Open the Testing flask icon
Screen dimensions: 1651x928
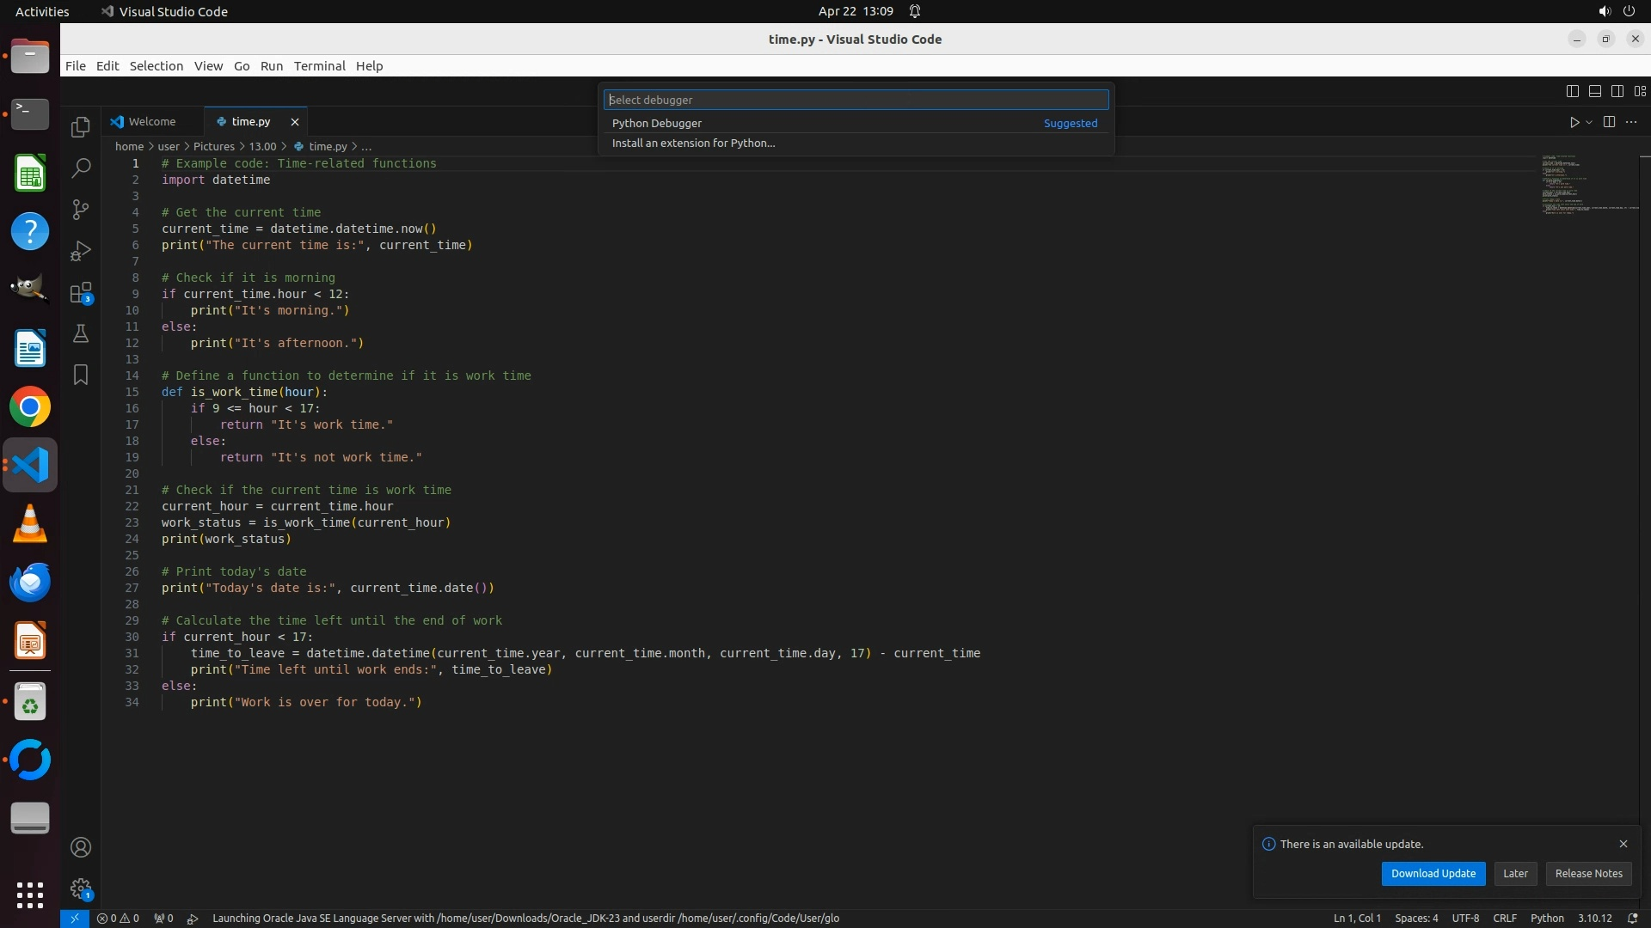81,333
